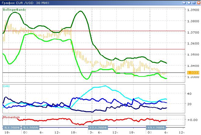Jump to the 12.1.2009 date marker

(97, 128)
